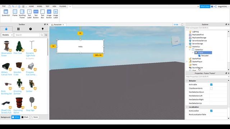Select the TextLabel item in Explorer
The image size is (230, 129).
coord(205,56)
